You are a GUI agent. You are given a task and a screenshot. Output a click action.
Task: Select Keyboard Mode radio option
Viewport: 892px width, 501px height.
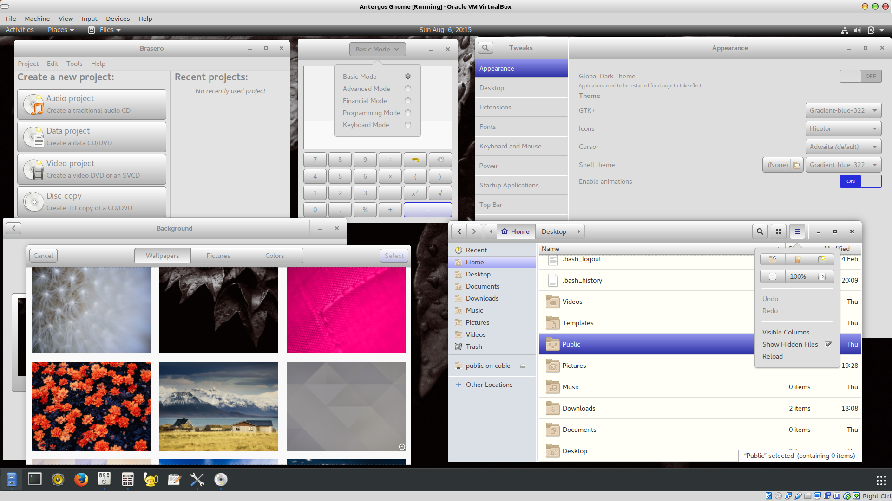coord(408,125)
